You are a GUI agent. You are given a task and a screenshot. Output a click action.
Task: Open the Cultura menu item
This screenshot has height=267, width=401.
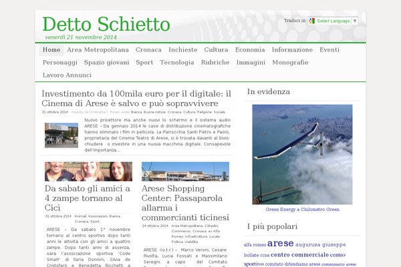click(216, 50)
